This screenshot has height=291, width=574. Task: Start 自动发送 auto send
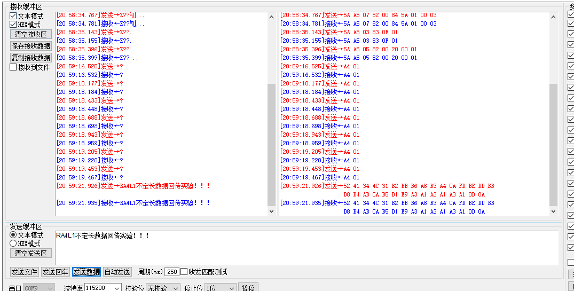(x=117, y=272)
